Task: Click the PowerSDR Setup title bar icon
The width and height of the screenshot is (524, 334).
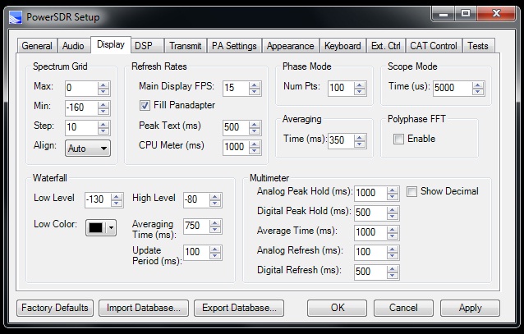Action: [16, 17]
